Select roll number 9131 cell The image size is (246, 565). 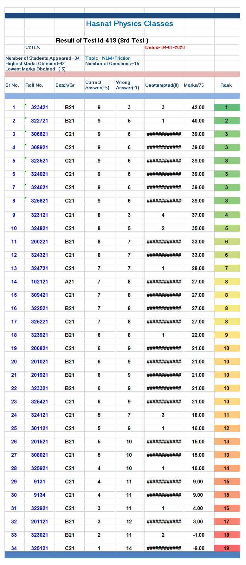tap(40, 482)
